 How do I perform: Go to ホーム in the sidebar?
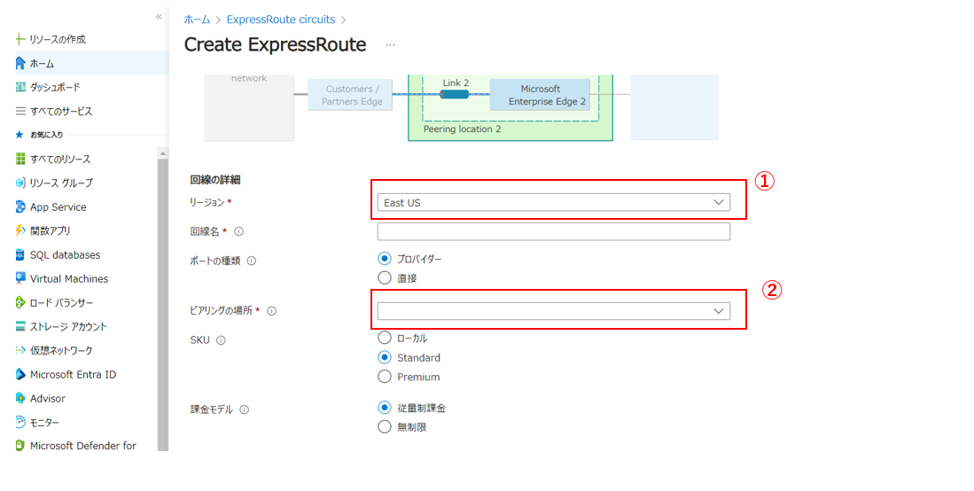(x=43, y=64)
